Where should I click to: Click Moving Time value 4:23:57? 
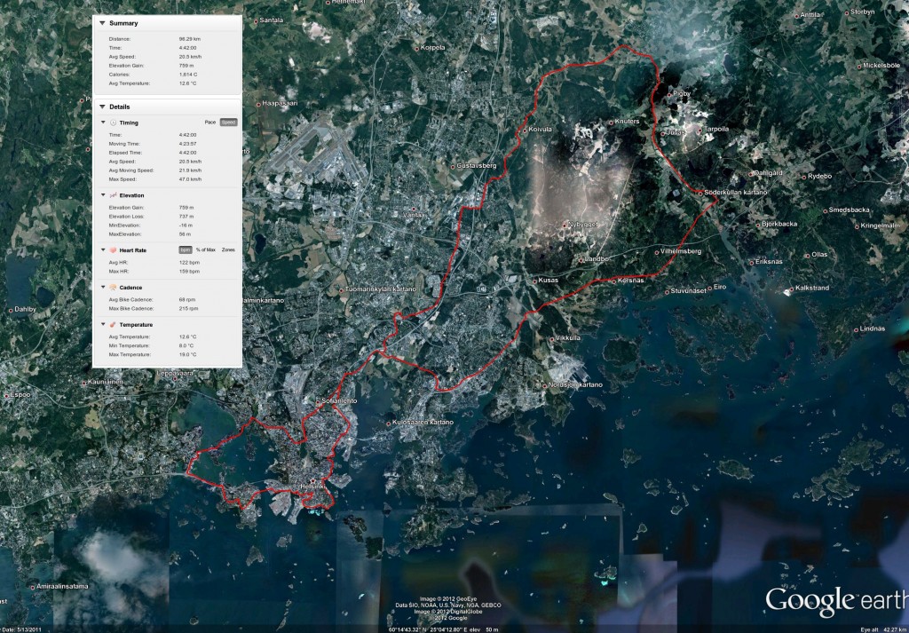click(188, 144)
